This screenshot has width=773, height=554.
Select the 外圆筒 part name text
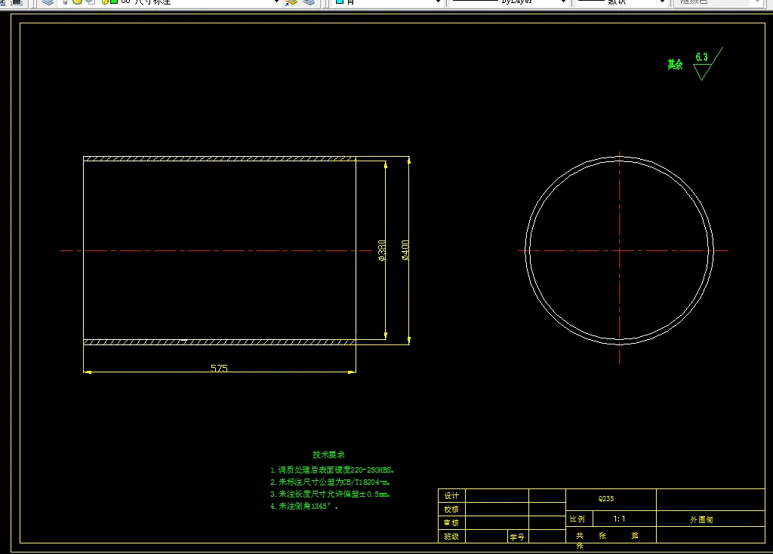pos(701,519)
